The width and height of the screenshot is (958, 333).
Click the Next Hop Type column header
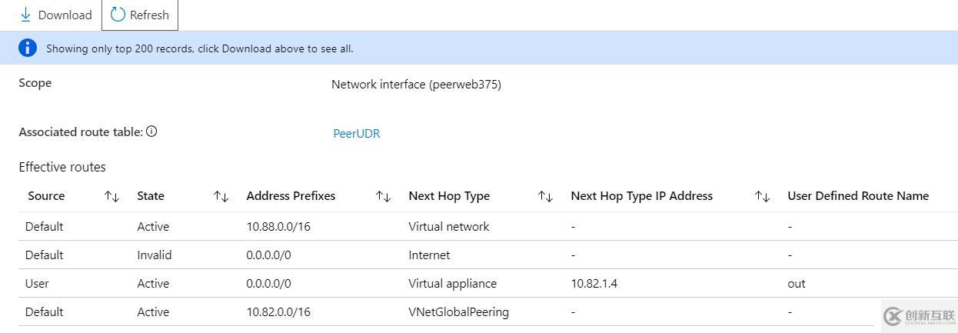449,196
